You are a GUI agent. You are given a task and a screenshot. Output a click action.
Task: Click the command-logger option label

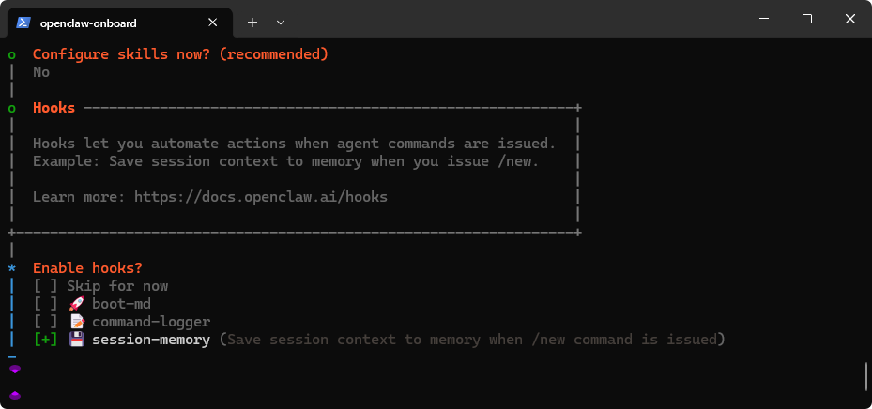[150, 322]
